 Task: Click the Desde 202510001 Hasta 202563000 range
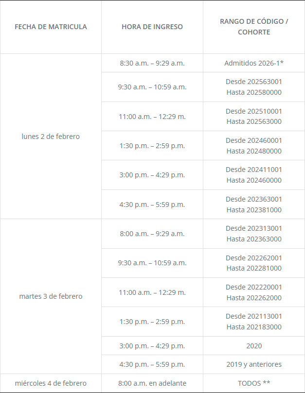(254, 116)
